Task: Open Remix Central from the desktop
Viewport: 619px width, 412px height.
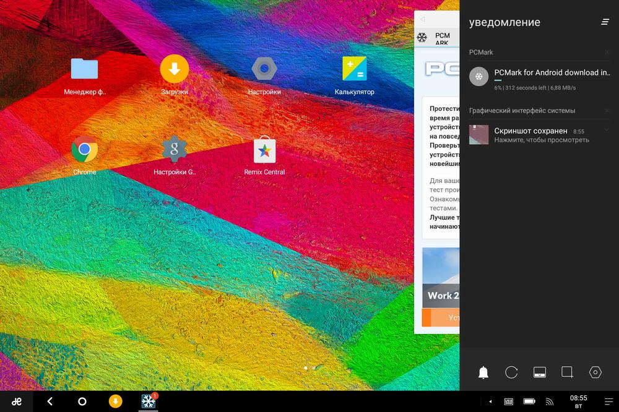Action: [264, 150]
